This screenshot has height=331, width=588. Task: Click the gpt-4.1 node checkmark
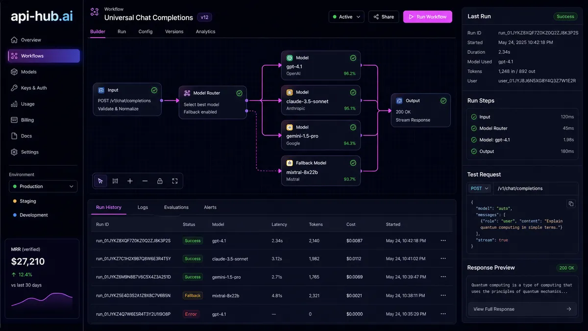[353, 57]
